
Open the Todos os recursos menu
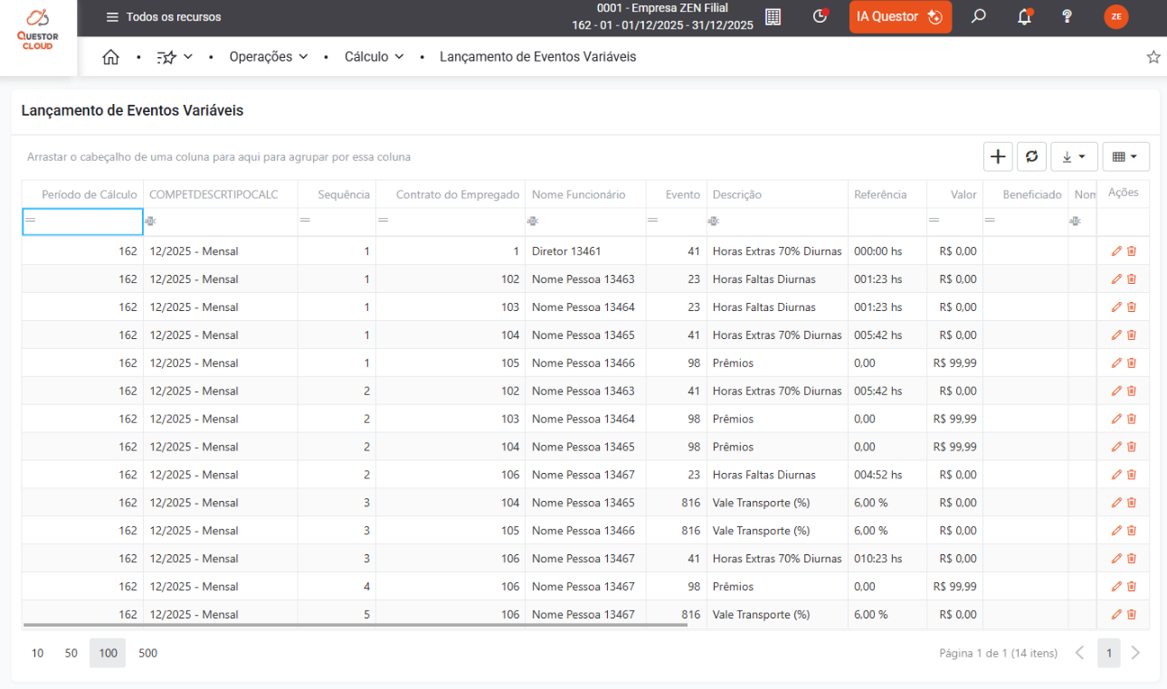pos(164,17)
